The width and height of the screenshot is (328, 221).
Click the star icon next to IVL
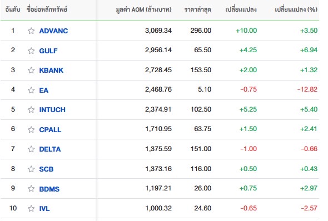(31, 208)
